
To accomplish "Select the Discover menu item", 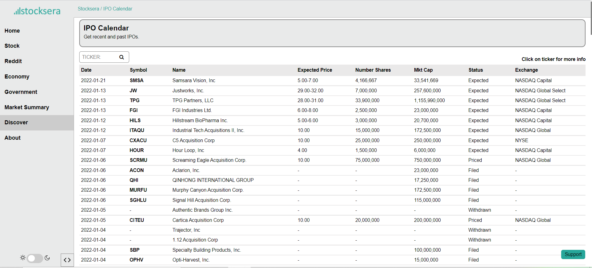I will point(37,123).
